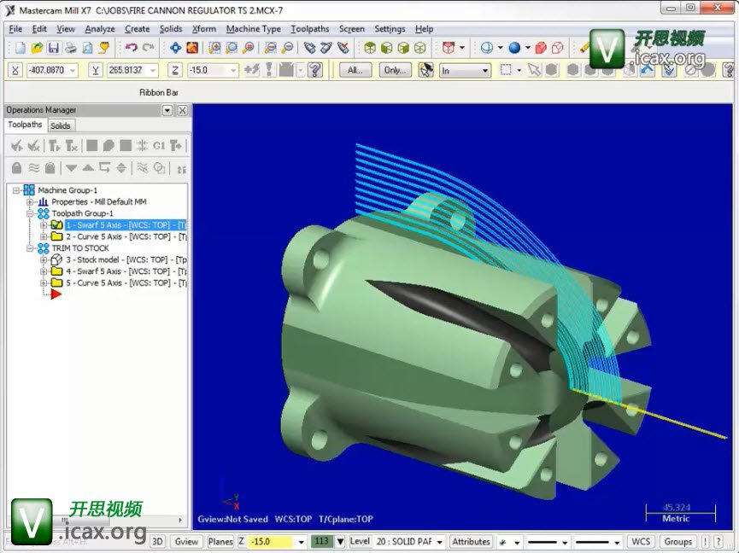
Task: Click the wireframe sphere icon
Action: coord(487,48)
